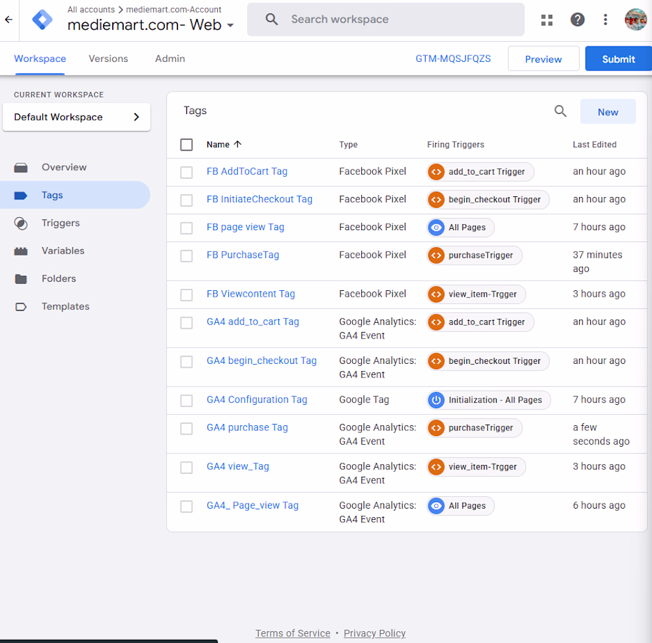The height and width of the screenshot is (643, 652).
Task: Toggle the select-all tags checkbox
Action: pos(186,145)
